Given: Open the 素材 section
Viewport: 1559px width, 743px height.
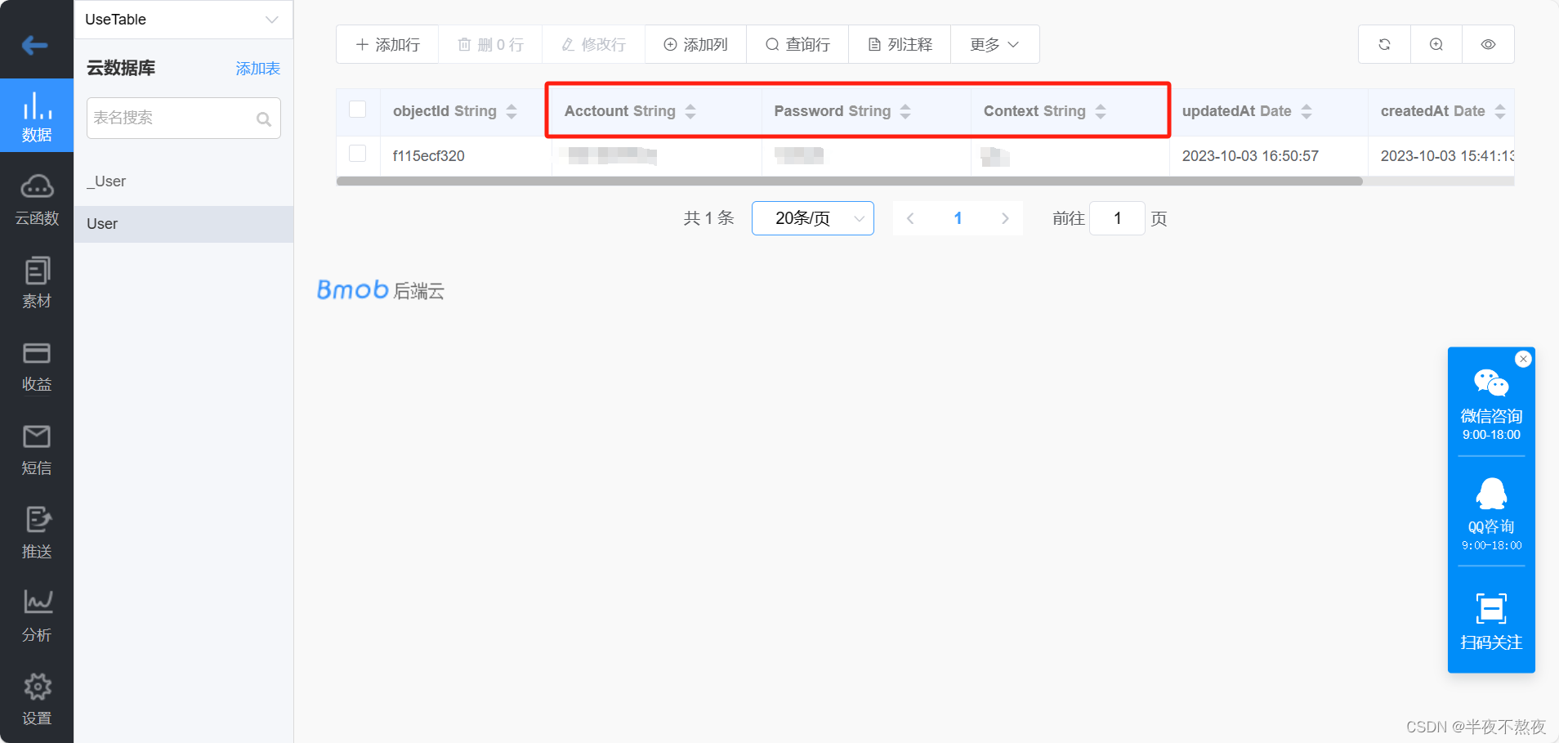Looking at the screenshot, I should click(x=37, y=282).
